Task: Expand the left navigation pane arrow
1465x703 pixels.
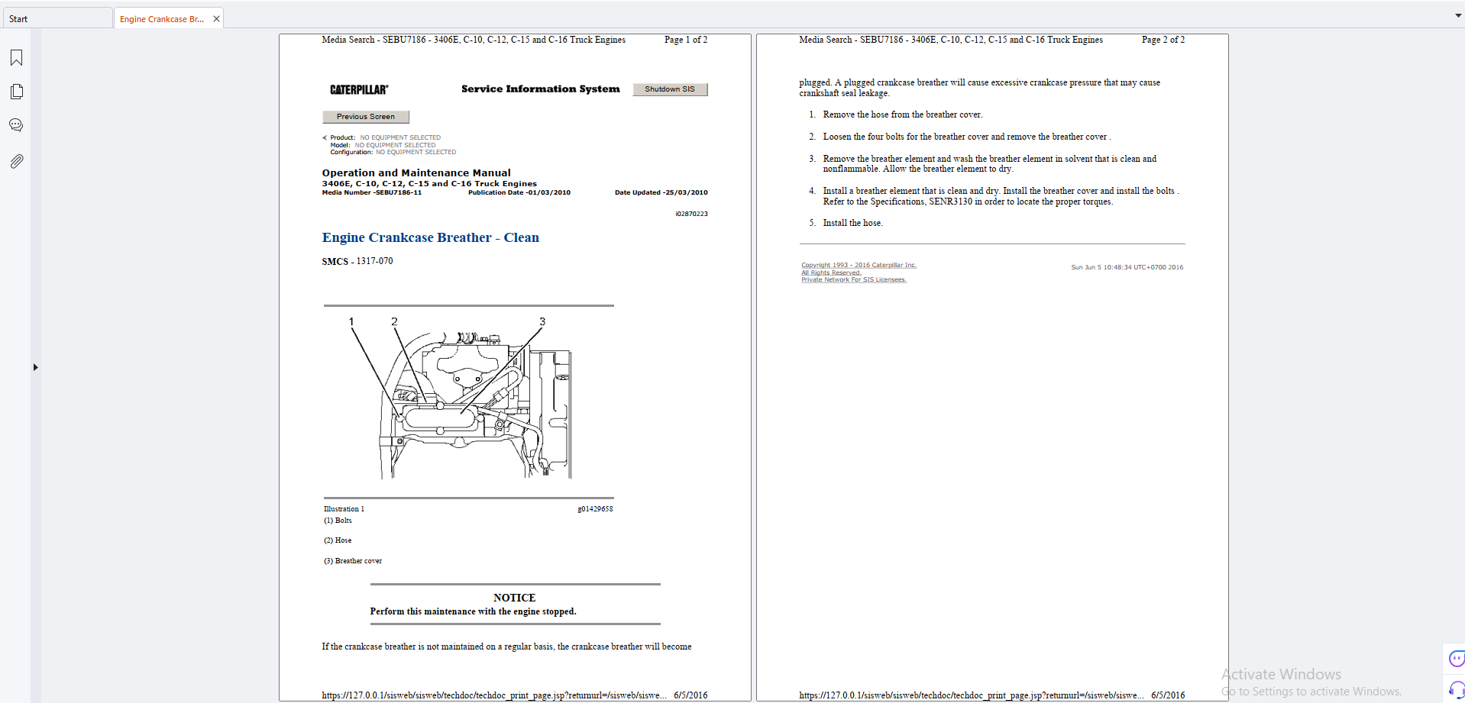Action: [35, 367]
